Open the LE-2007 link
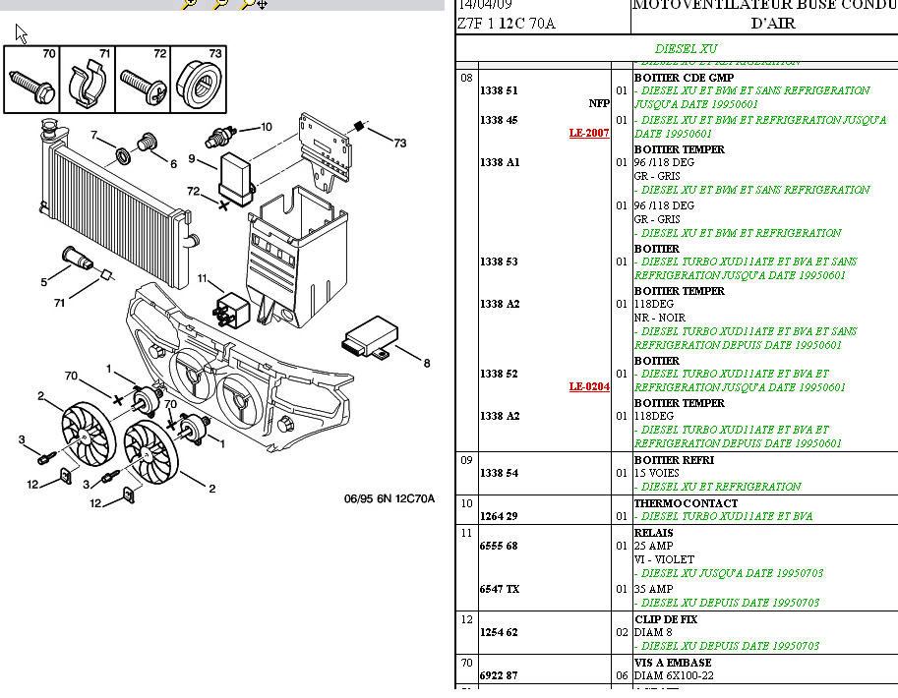Image resolution: width=898 pixels, height=698 pixels. coord(589,133)
